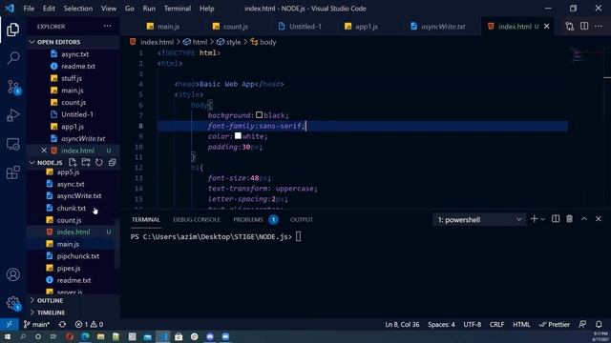Viewport: 611px width, 343px height.
Task: Click the black color swatch on line 7
Action: 259,114
